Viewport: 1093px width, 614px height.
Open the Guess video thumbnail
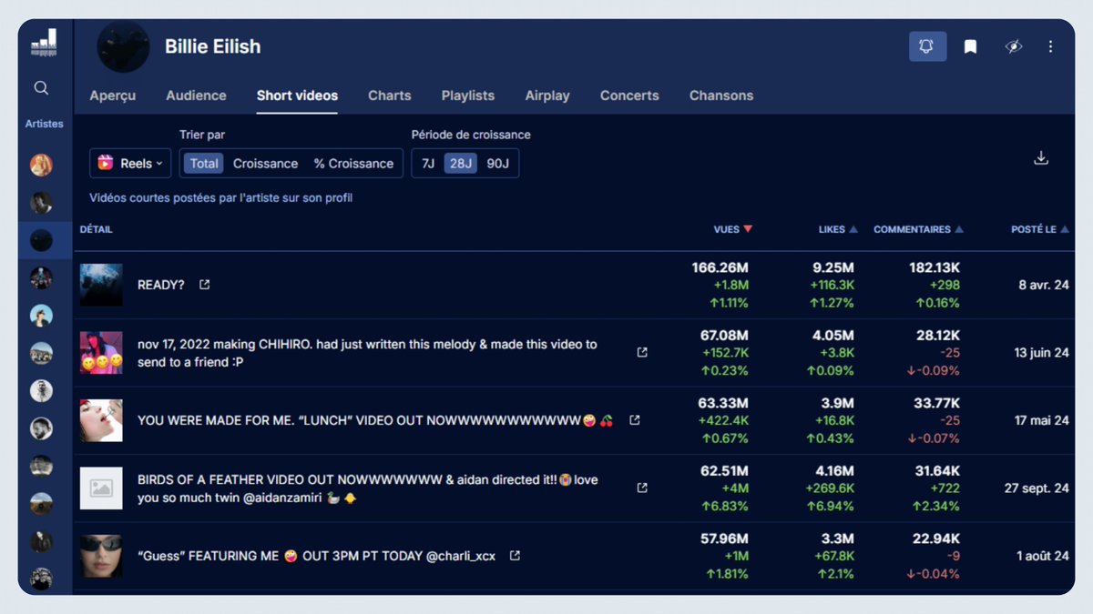(x=101, y=555)
